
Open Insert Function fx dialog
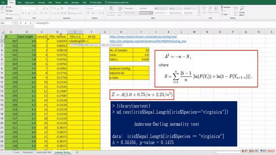coord(31,23)
